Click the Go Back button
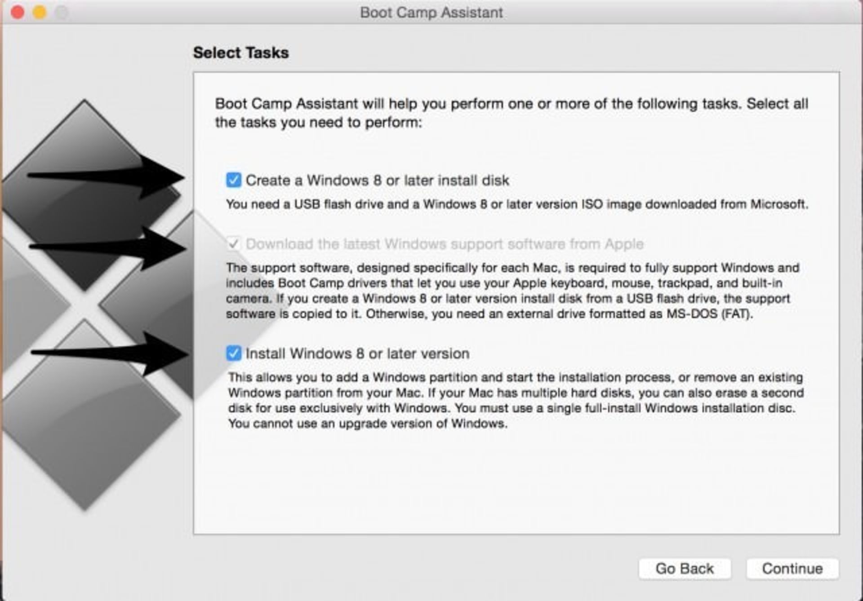 [685, 569]
